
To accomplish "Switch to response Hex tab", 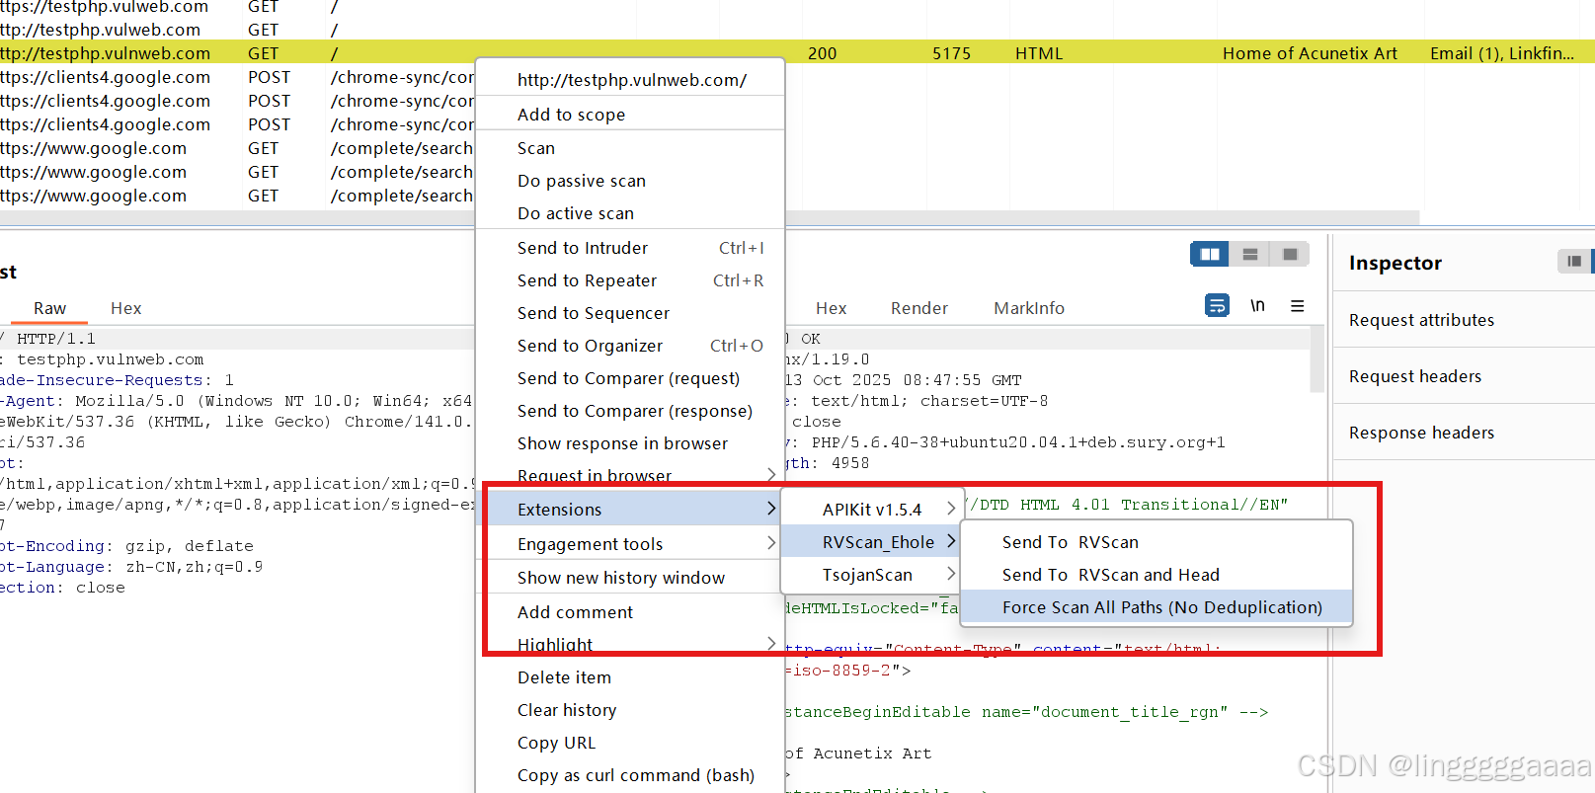I will coord(831,308).
